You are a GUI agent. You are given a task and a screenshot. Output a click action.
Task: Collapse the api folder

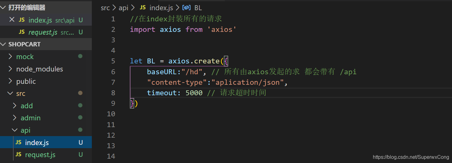(x=15, y=130)
